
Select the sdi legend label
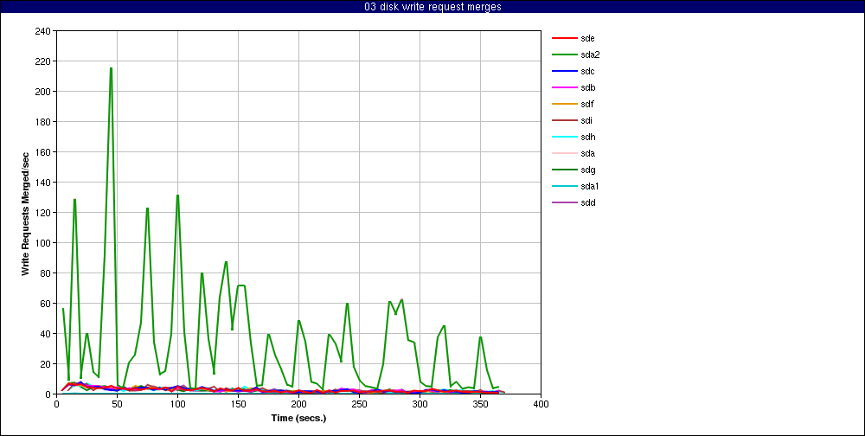click(x=586, y=121)
